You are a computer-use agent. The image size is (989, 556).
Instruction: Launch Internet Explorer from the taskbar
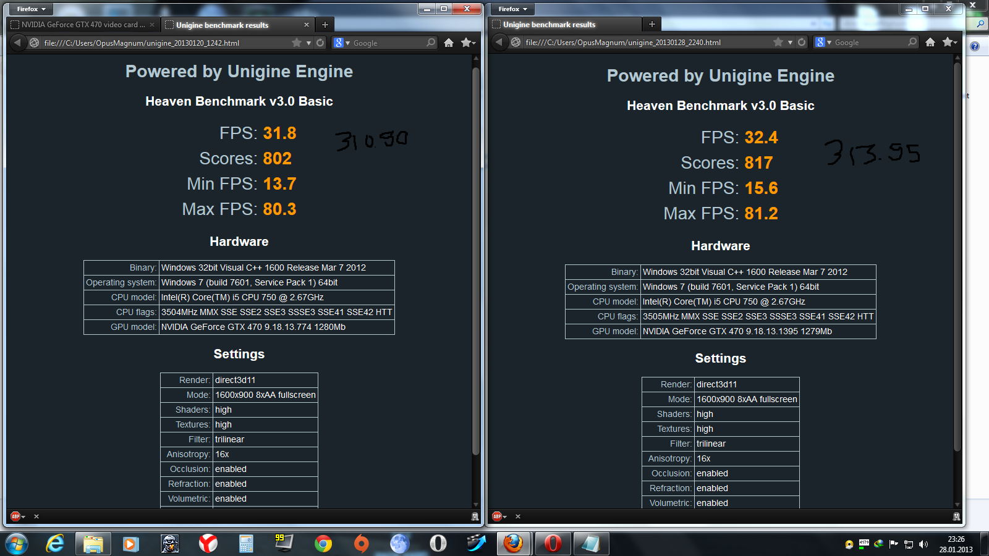[x=55, y=544]
